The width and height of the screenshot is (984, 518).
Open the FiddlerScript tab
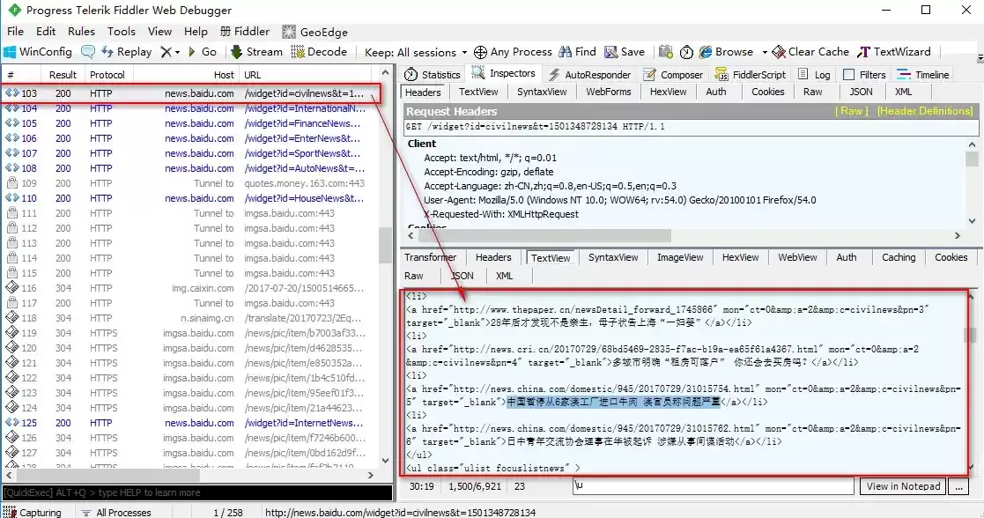(751, 75)
